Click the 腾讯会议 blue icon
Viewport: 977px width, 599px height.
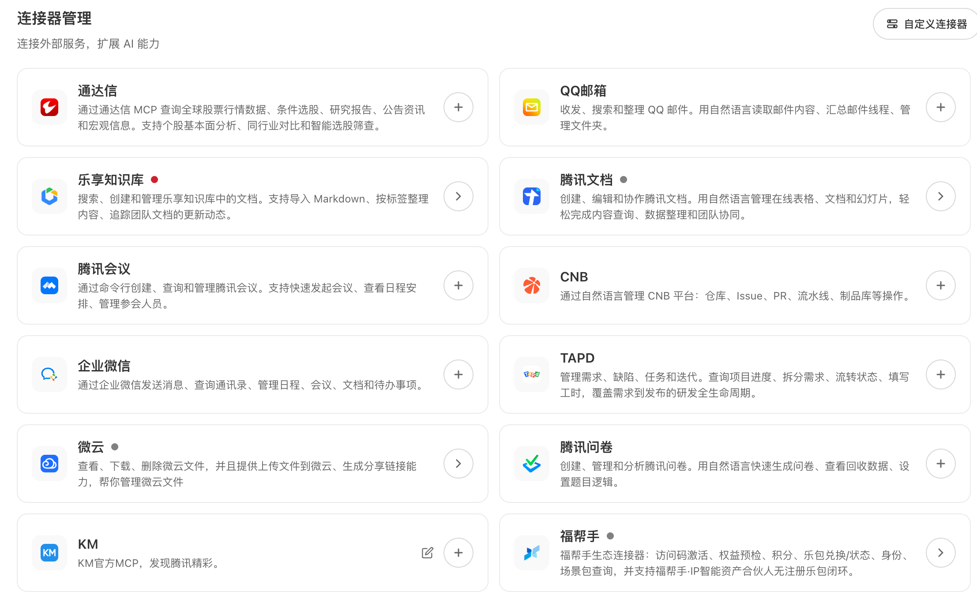49,285
